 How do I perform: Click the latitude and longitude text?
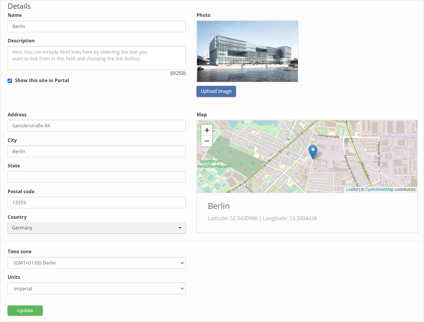[262, 218]
